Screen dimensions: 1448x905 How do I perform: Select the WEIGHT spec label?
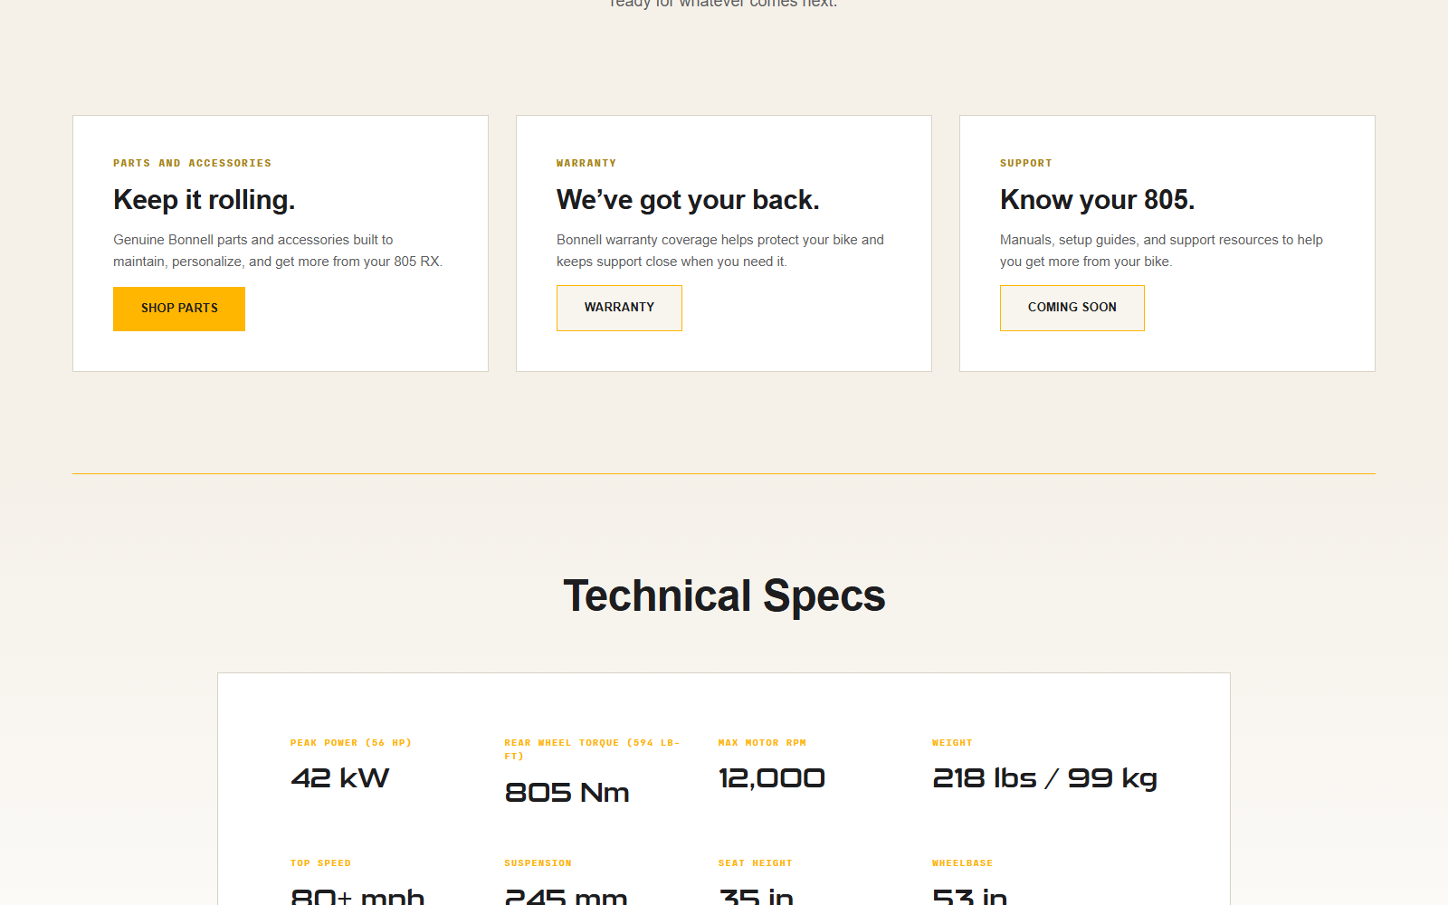pos(952,743)
